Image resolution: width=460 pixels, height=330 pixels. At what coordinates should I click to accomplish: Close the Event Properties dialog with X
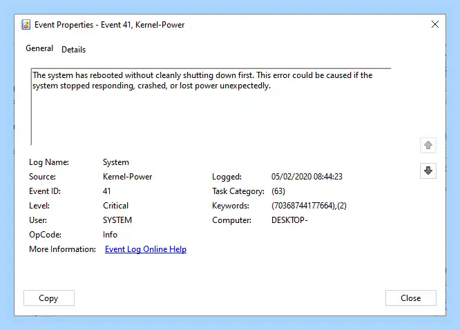(435, 24)
